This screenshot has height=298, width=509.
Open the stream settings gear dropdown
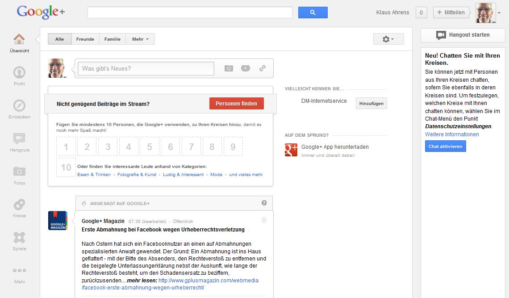tap(388, 39)
